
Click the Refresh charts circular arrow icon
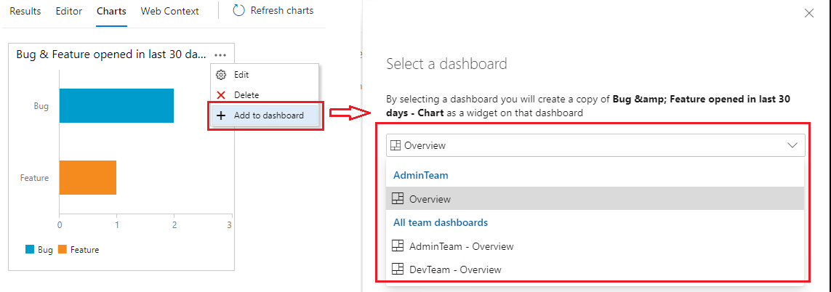(239, 11)
